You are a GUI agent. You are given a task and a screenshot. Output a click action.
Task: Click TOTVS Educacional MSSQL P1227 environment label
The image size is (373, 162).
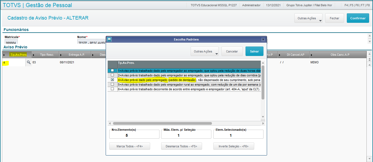[214, 5]
